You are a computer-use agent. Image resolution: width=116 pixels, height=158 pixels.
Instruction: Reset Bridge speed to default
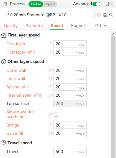(51, 125)
